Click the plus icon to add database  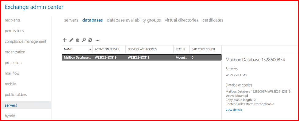(65, 40)
